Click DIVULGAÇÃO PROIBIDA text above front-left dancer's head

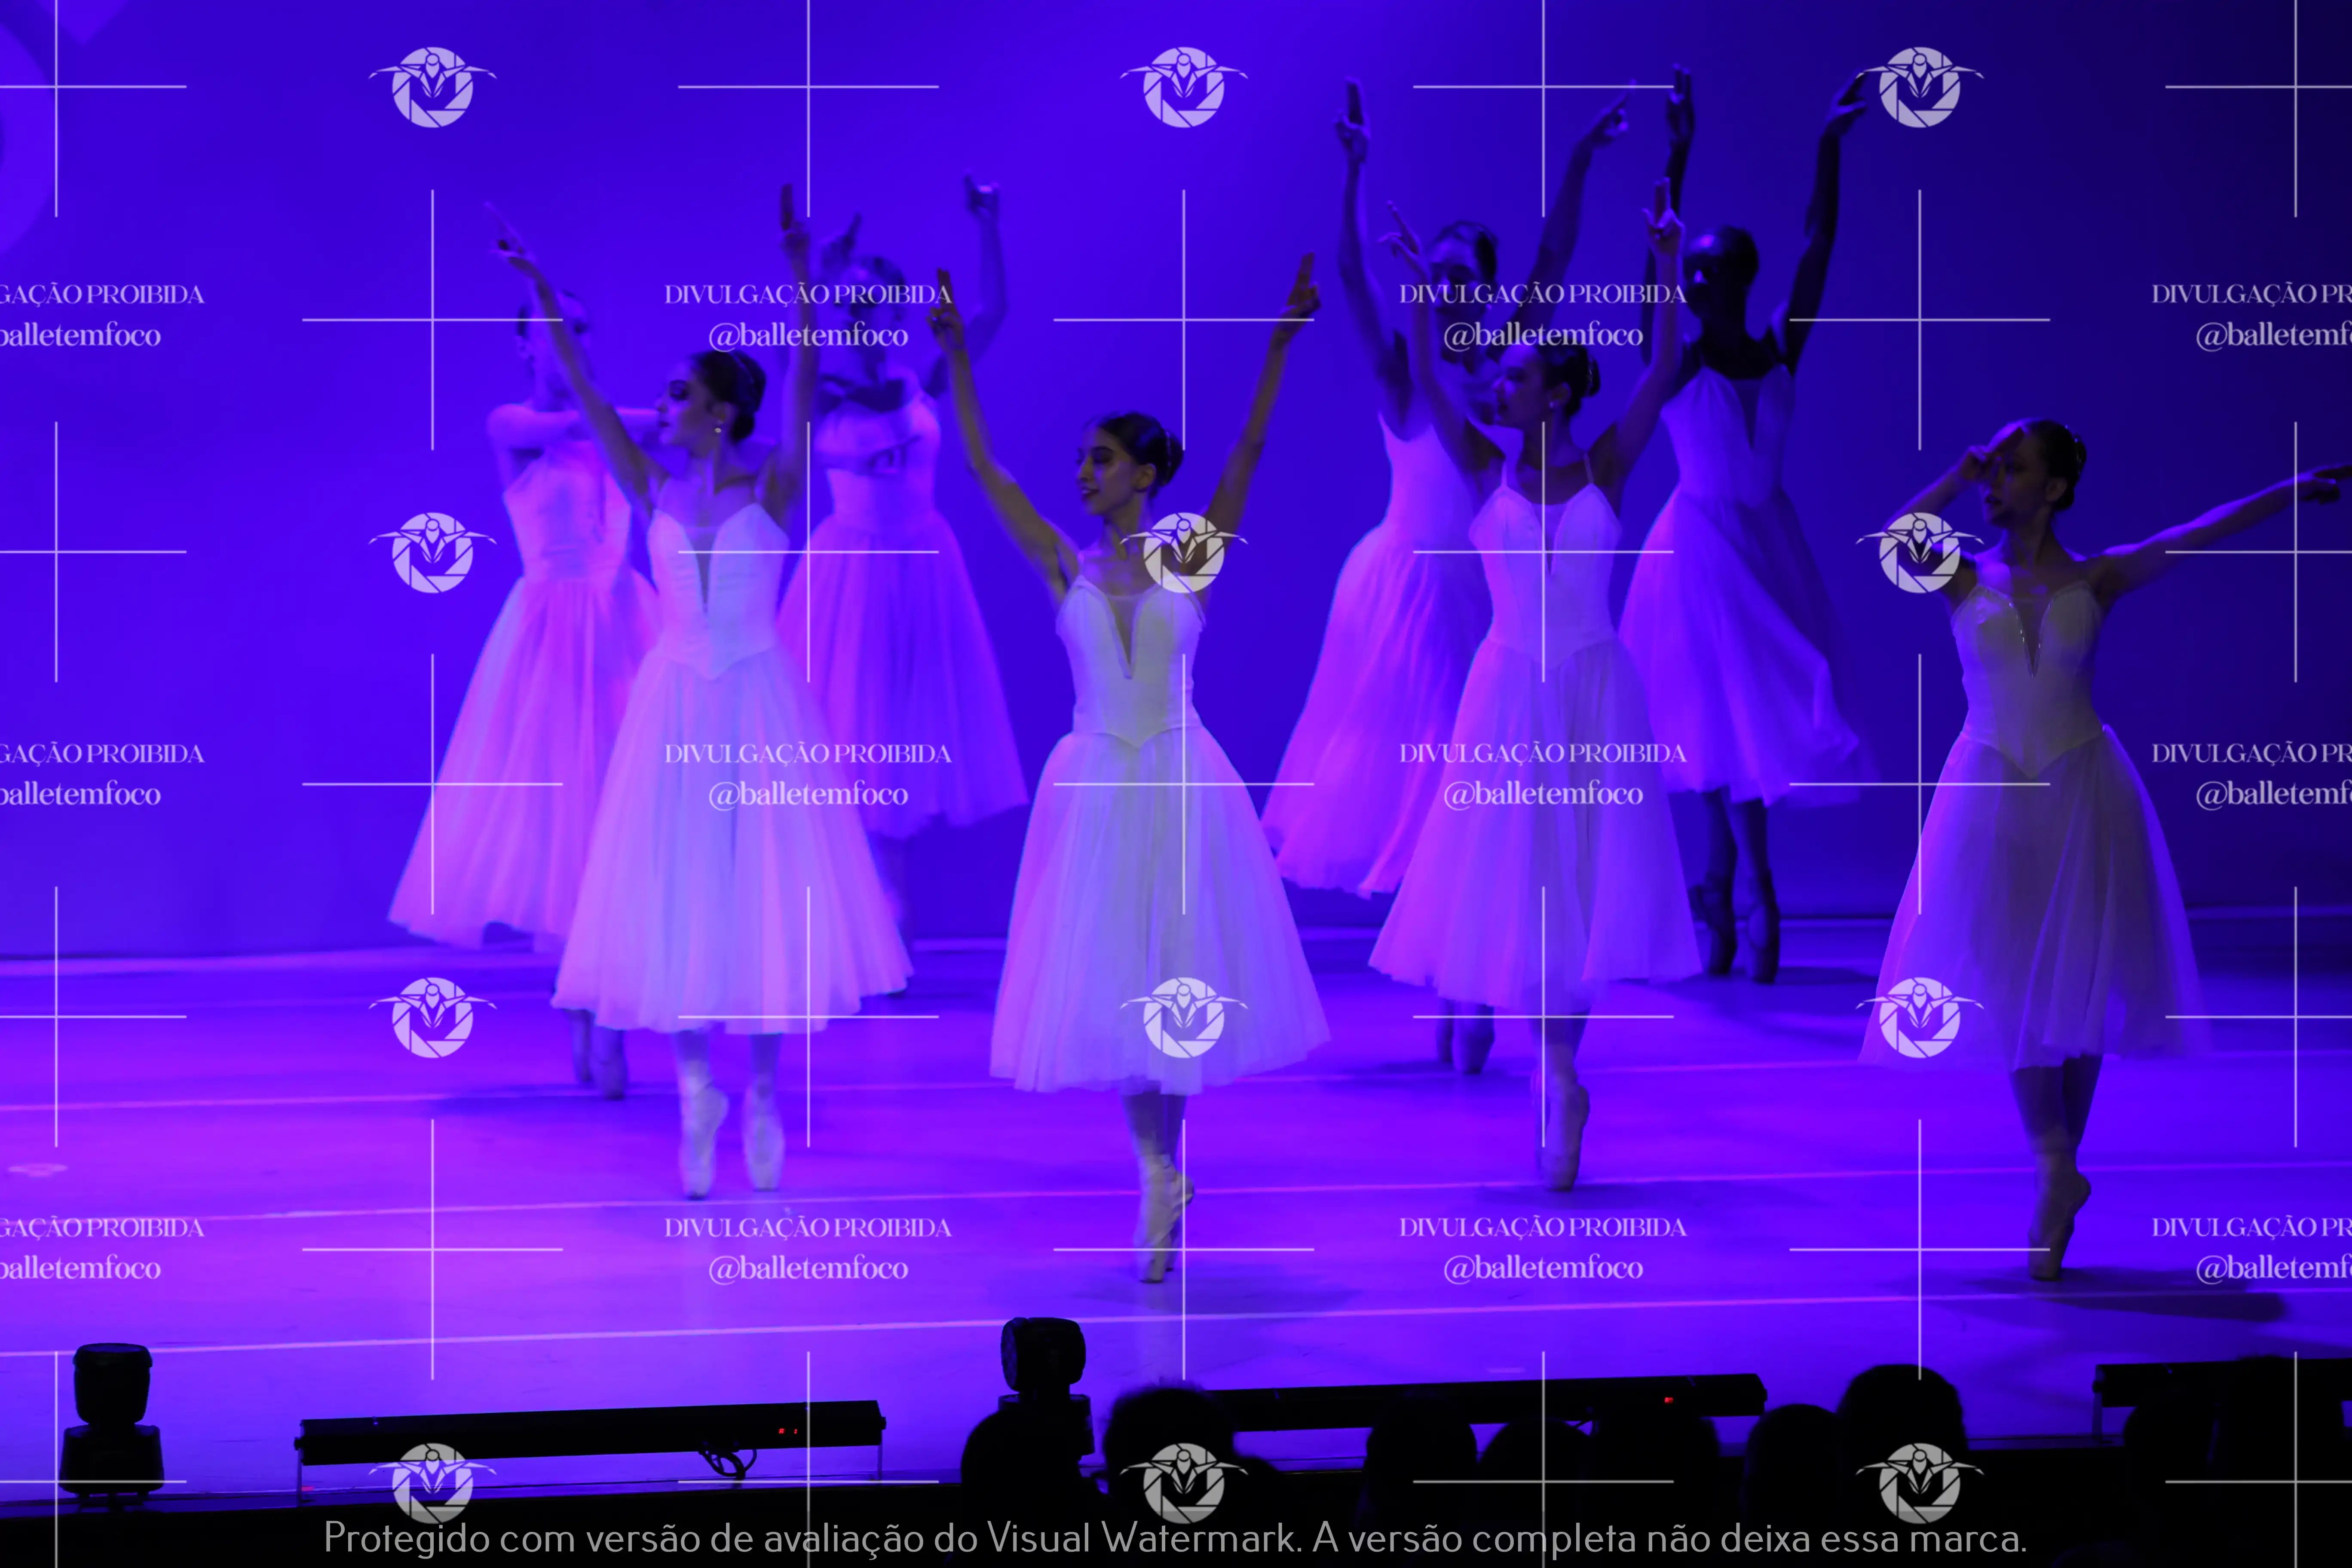pos(808,294)
